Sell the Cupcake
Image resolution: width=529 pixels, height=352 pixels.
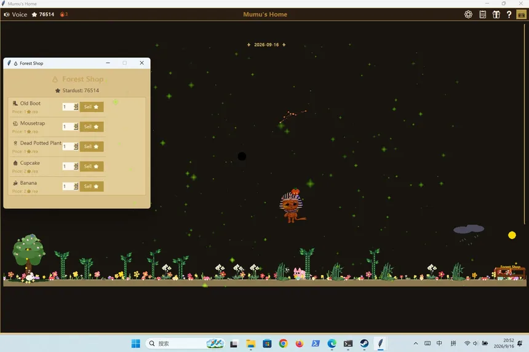[92, 166]
